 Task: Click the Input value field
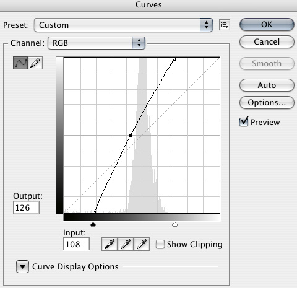[76, 244]
